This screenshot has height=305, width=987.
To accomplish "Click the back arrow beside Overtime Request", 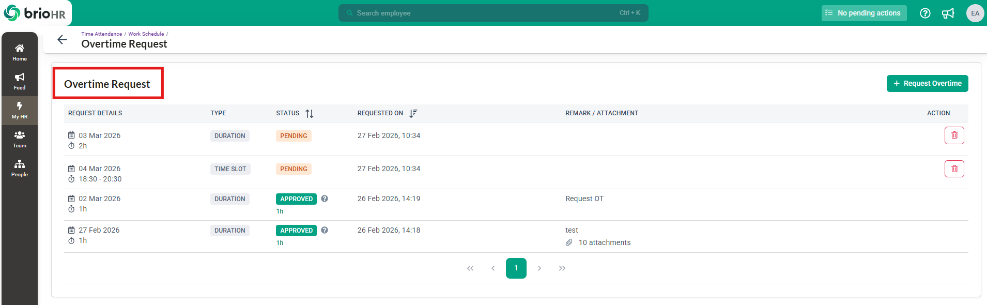I will pyautogui.click(x=62, y=40).
